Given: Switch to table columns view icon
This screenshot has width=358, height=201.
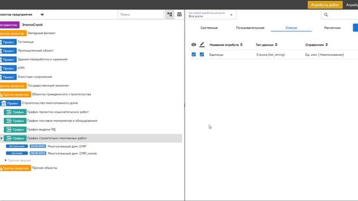Looking at the screenshot, I should [x=179, y=15].
